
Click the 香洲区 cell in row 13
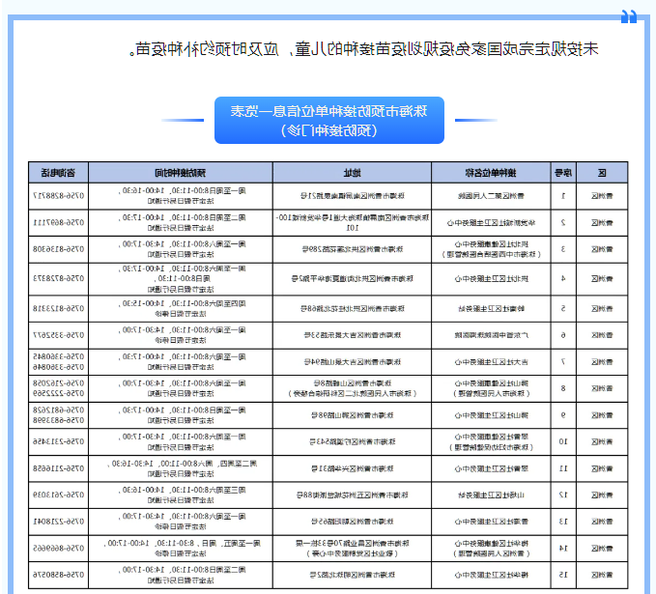point(602,522)
